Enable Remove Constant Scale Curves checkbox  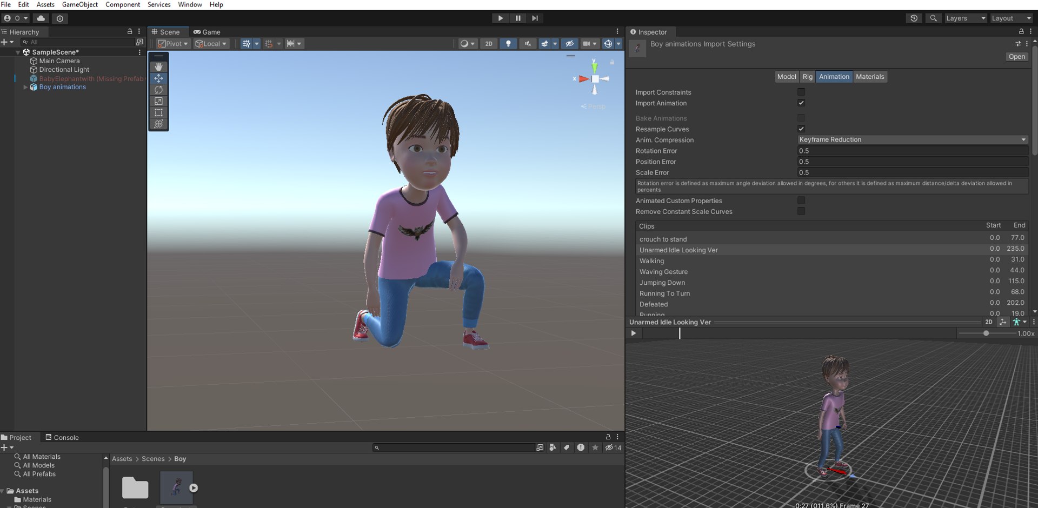tap(801, 211)
